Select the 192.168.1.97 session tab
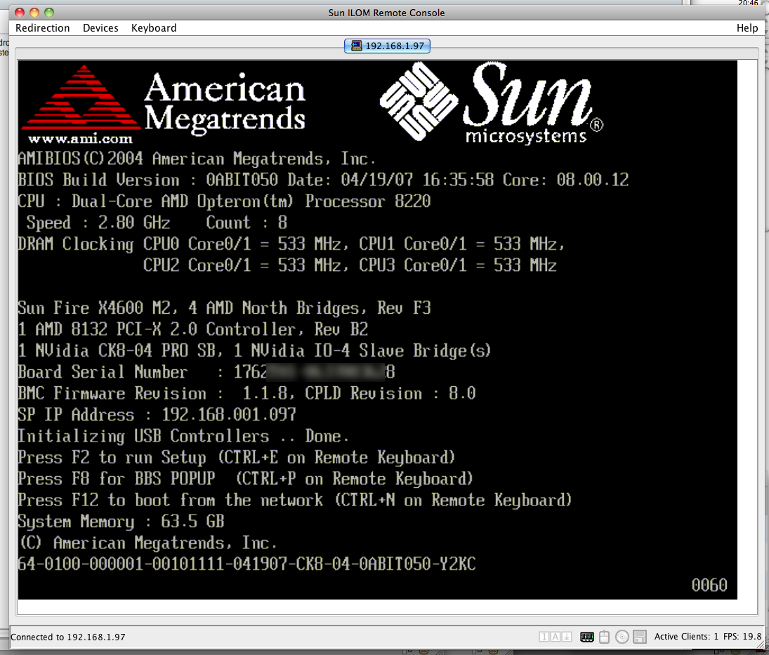 tap(388, 46)
